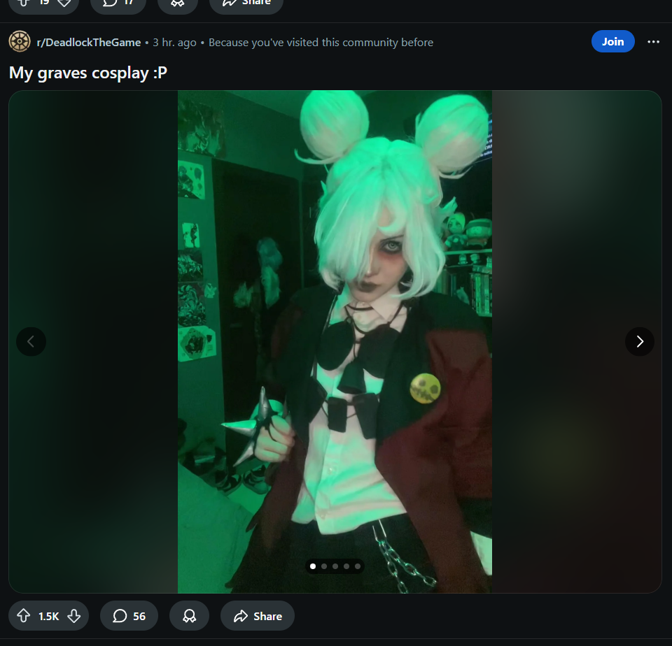Join the r/DeadlockTheGame community
Viewport: 672px width, 646px height.
[613, 41]
